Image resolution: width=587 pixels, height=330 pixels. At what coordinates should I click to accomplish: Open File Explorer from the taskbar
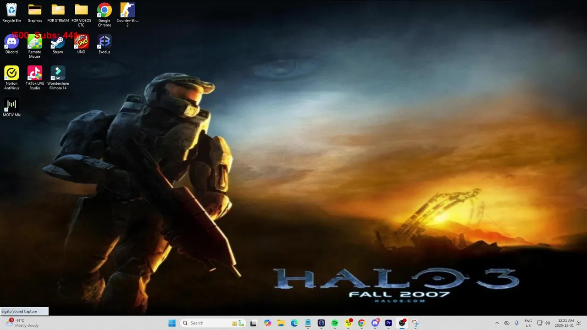281,323
